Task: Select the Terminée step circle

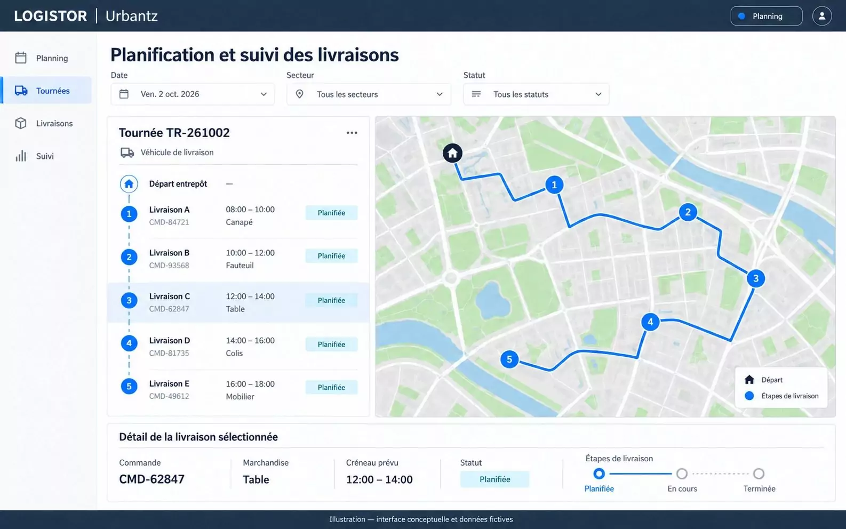Action: coord(759,474)
